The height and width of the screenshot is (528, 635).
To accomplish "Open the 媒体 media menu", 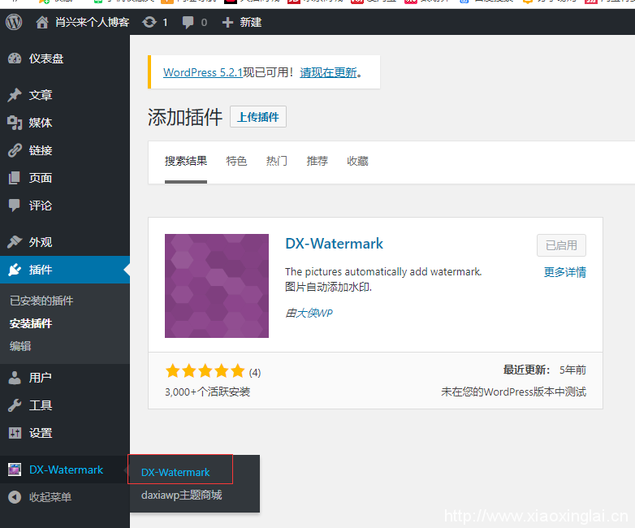I will (65, 123).
